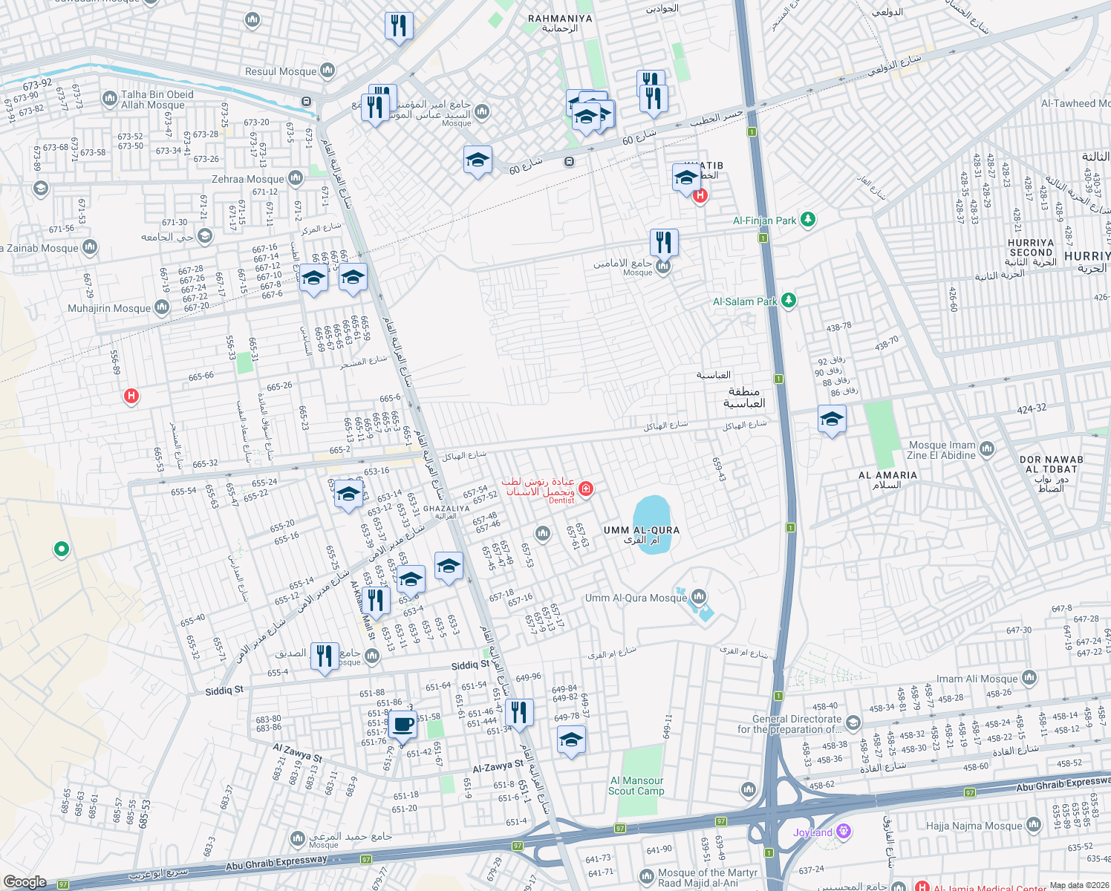Click the restaurant pin on Al-Khair Mall St
Viewport: 1111px width, 891px height.
coord(376,602)
